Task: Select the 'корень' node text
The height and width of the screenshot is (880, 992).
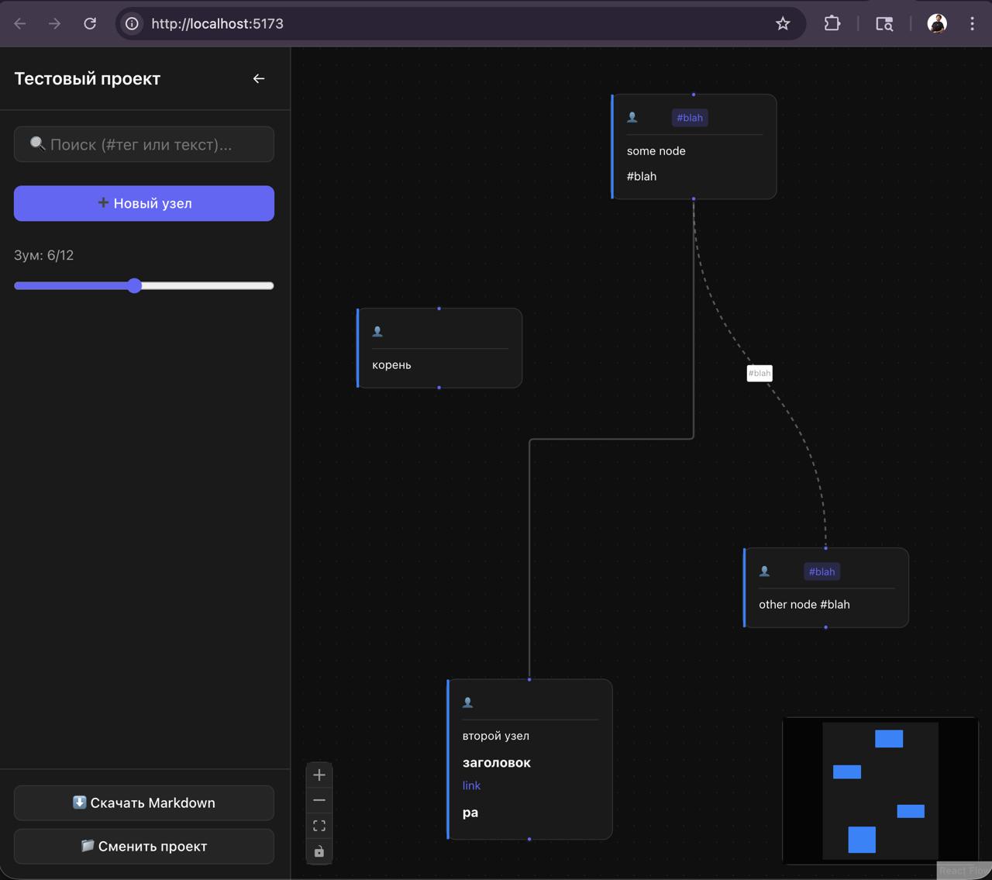Action: tap(391, 364)
